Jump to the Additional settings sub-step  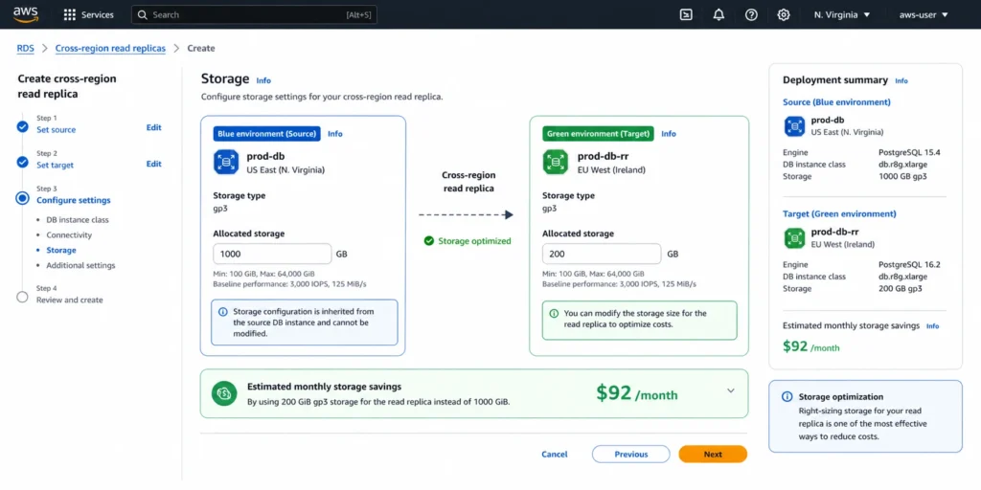pyautogui.click(x=80, y=265)
